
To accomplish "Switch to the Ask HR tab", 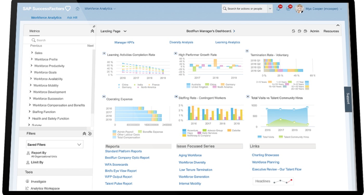I will [x=72, y=18].
